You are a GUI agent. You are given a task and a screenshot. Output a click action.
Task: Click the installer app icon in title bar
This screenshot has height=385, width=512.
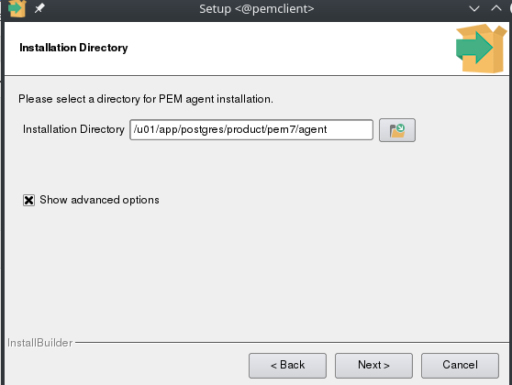point(17,8)
